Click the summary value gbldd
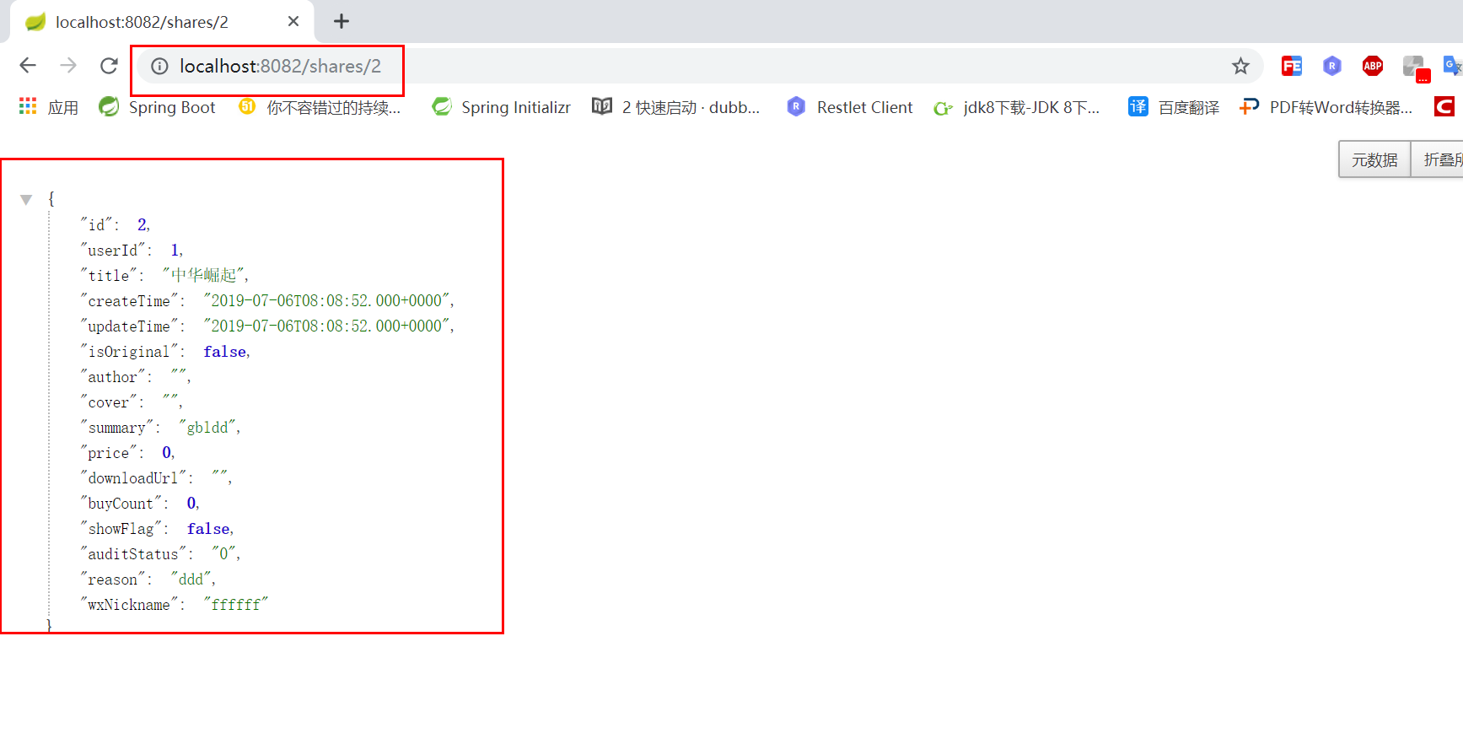This screenshot has height=744, width=1463. tap(207, 427)
